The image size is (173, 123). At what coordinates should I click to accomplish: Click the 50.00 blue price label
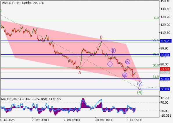point(165,89)
